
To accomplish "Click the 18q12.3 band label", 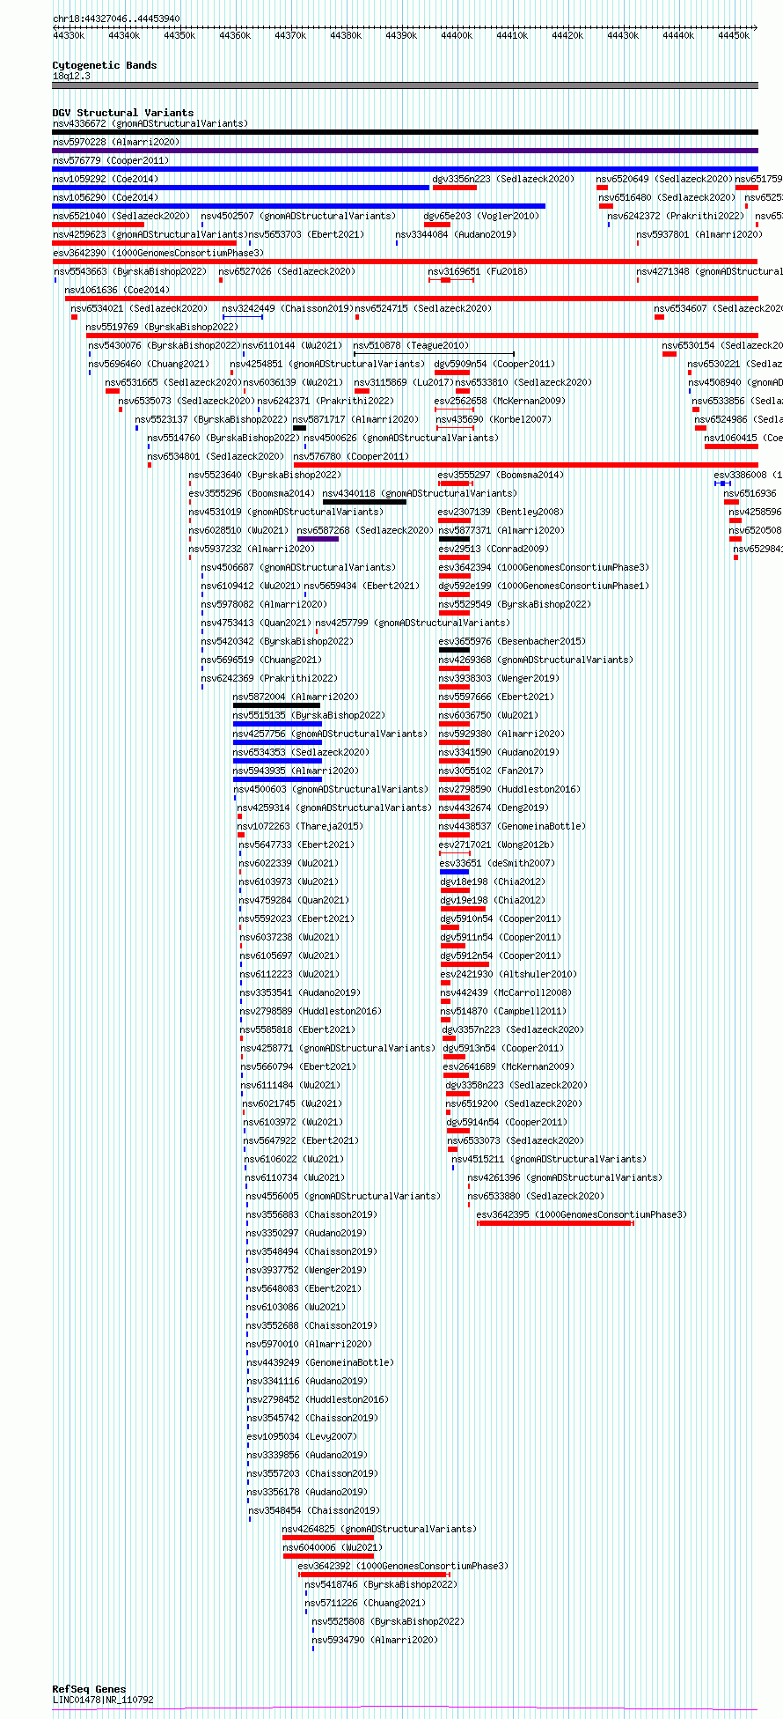I will point(71,76).
